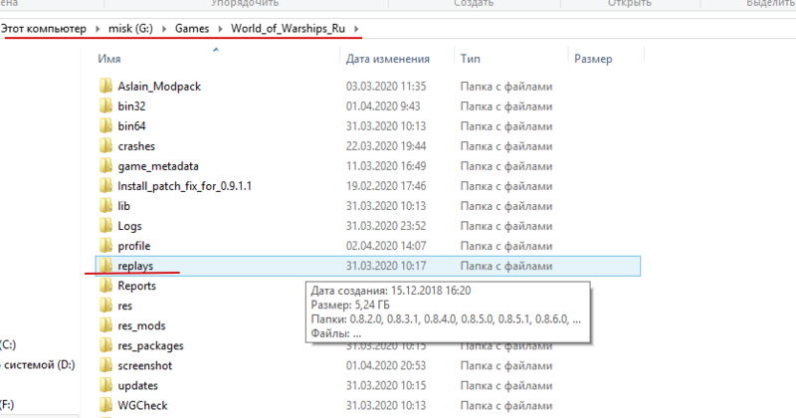This screenshot has height=418, width=796.
Task: Select the screenshot folder icon
Action: coord(105,365)
